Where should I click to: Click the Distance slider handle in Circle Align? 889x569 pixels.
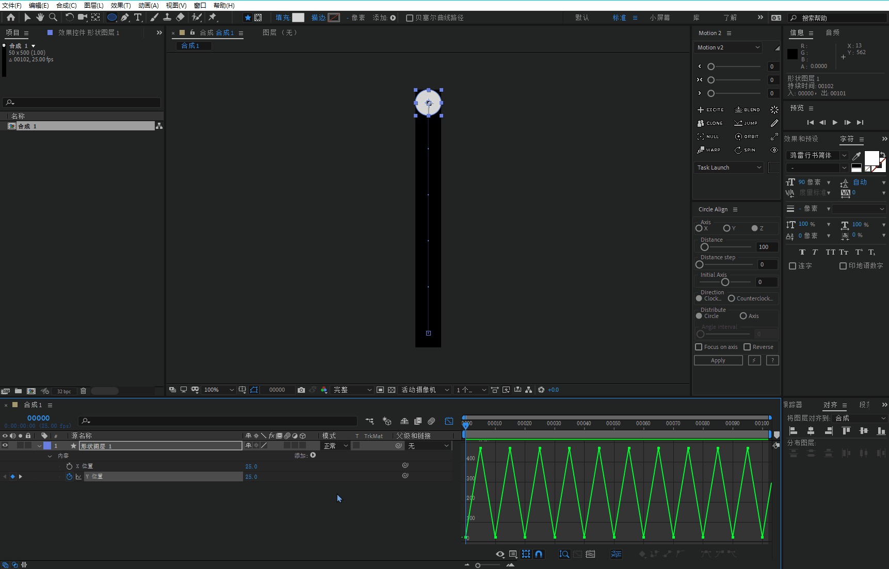(x=704, y=247)
